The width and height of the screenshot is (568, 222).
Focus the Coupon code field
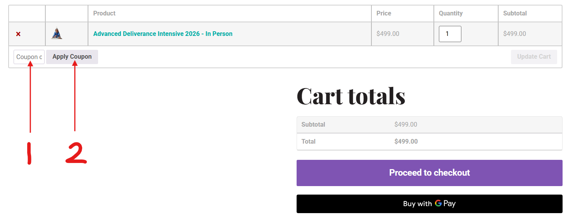click(29, 57)
